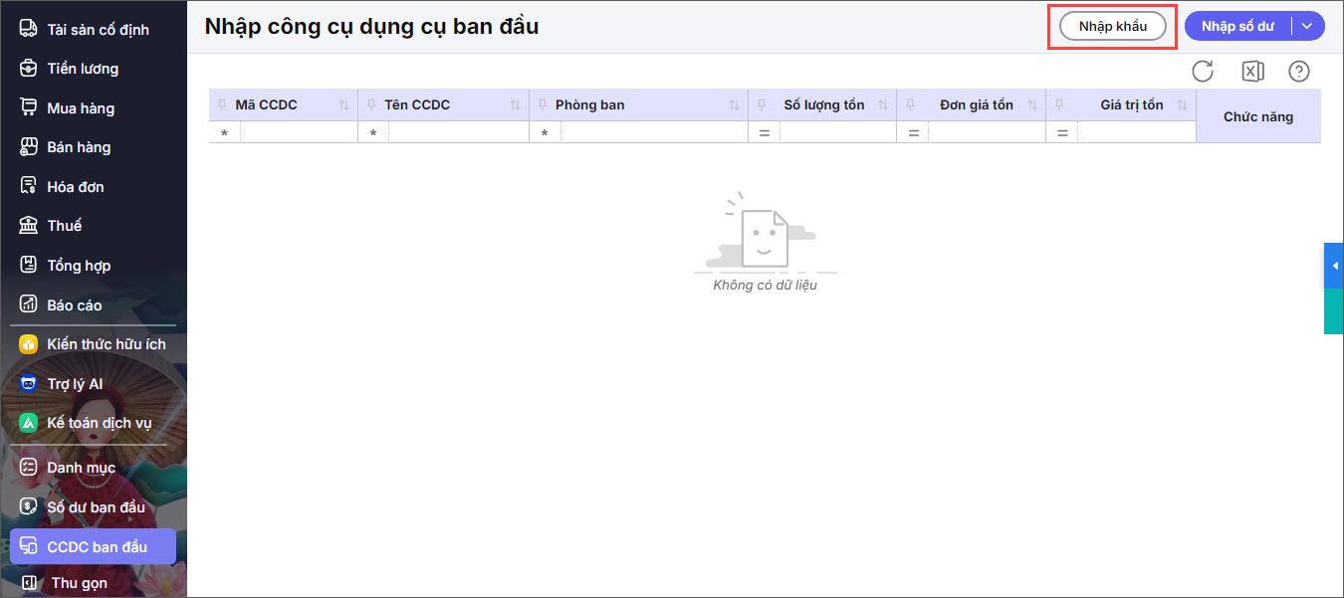Open the Tài sản cố định menu

click(x=98, y=30)
